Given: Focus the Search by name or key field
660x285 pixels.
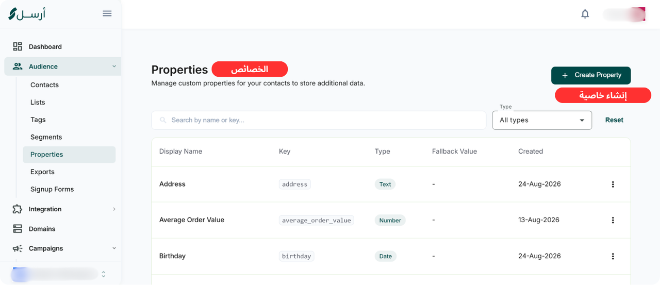Looking at the screenshot, I should click(x=319, y=120).
